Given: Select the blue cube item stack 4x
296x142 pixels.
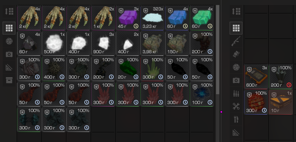Looking at the screenshot, I should click(177, 18).
